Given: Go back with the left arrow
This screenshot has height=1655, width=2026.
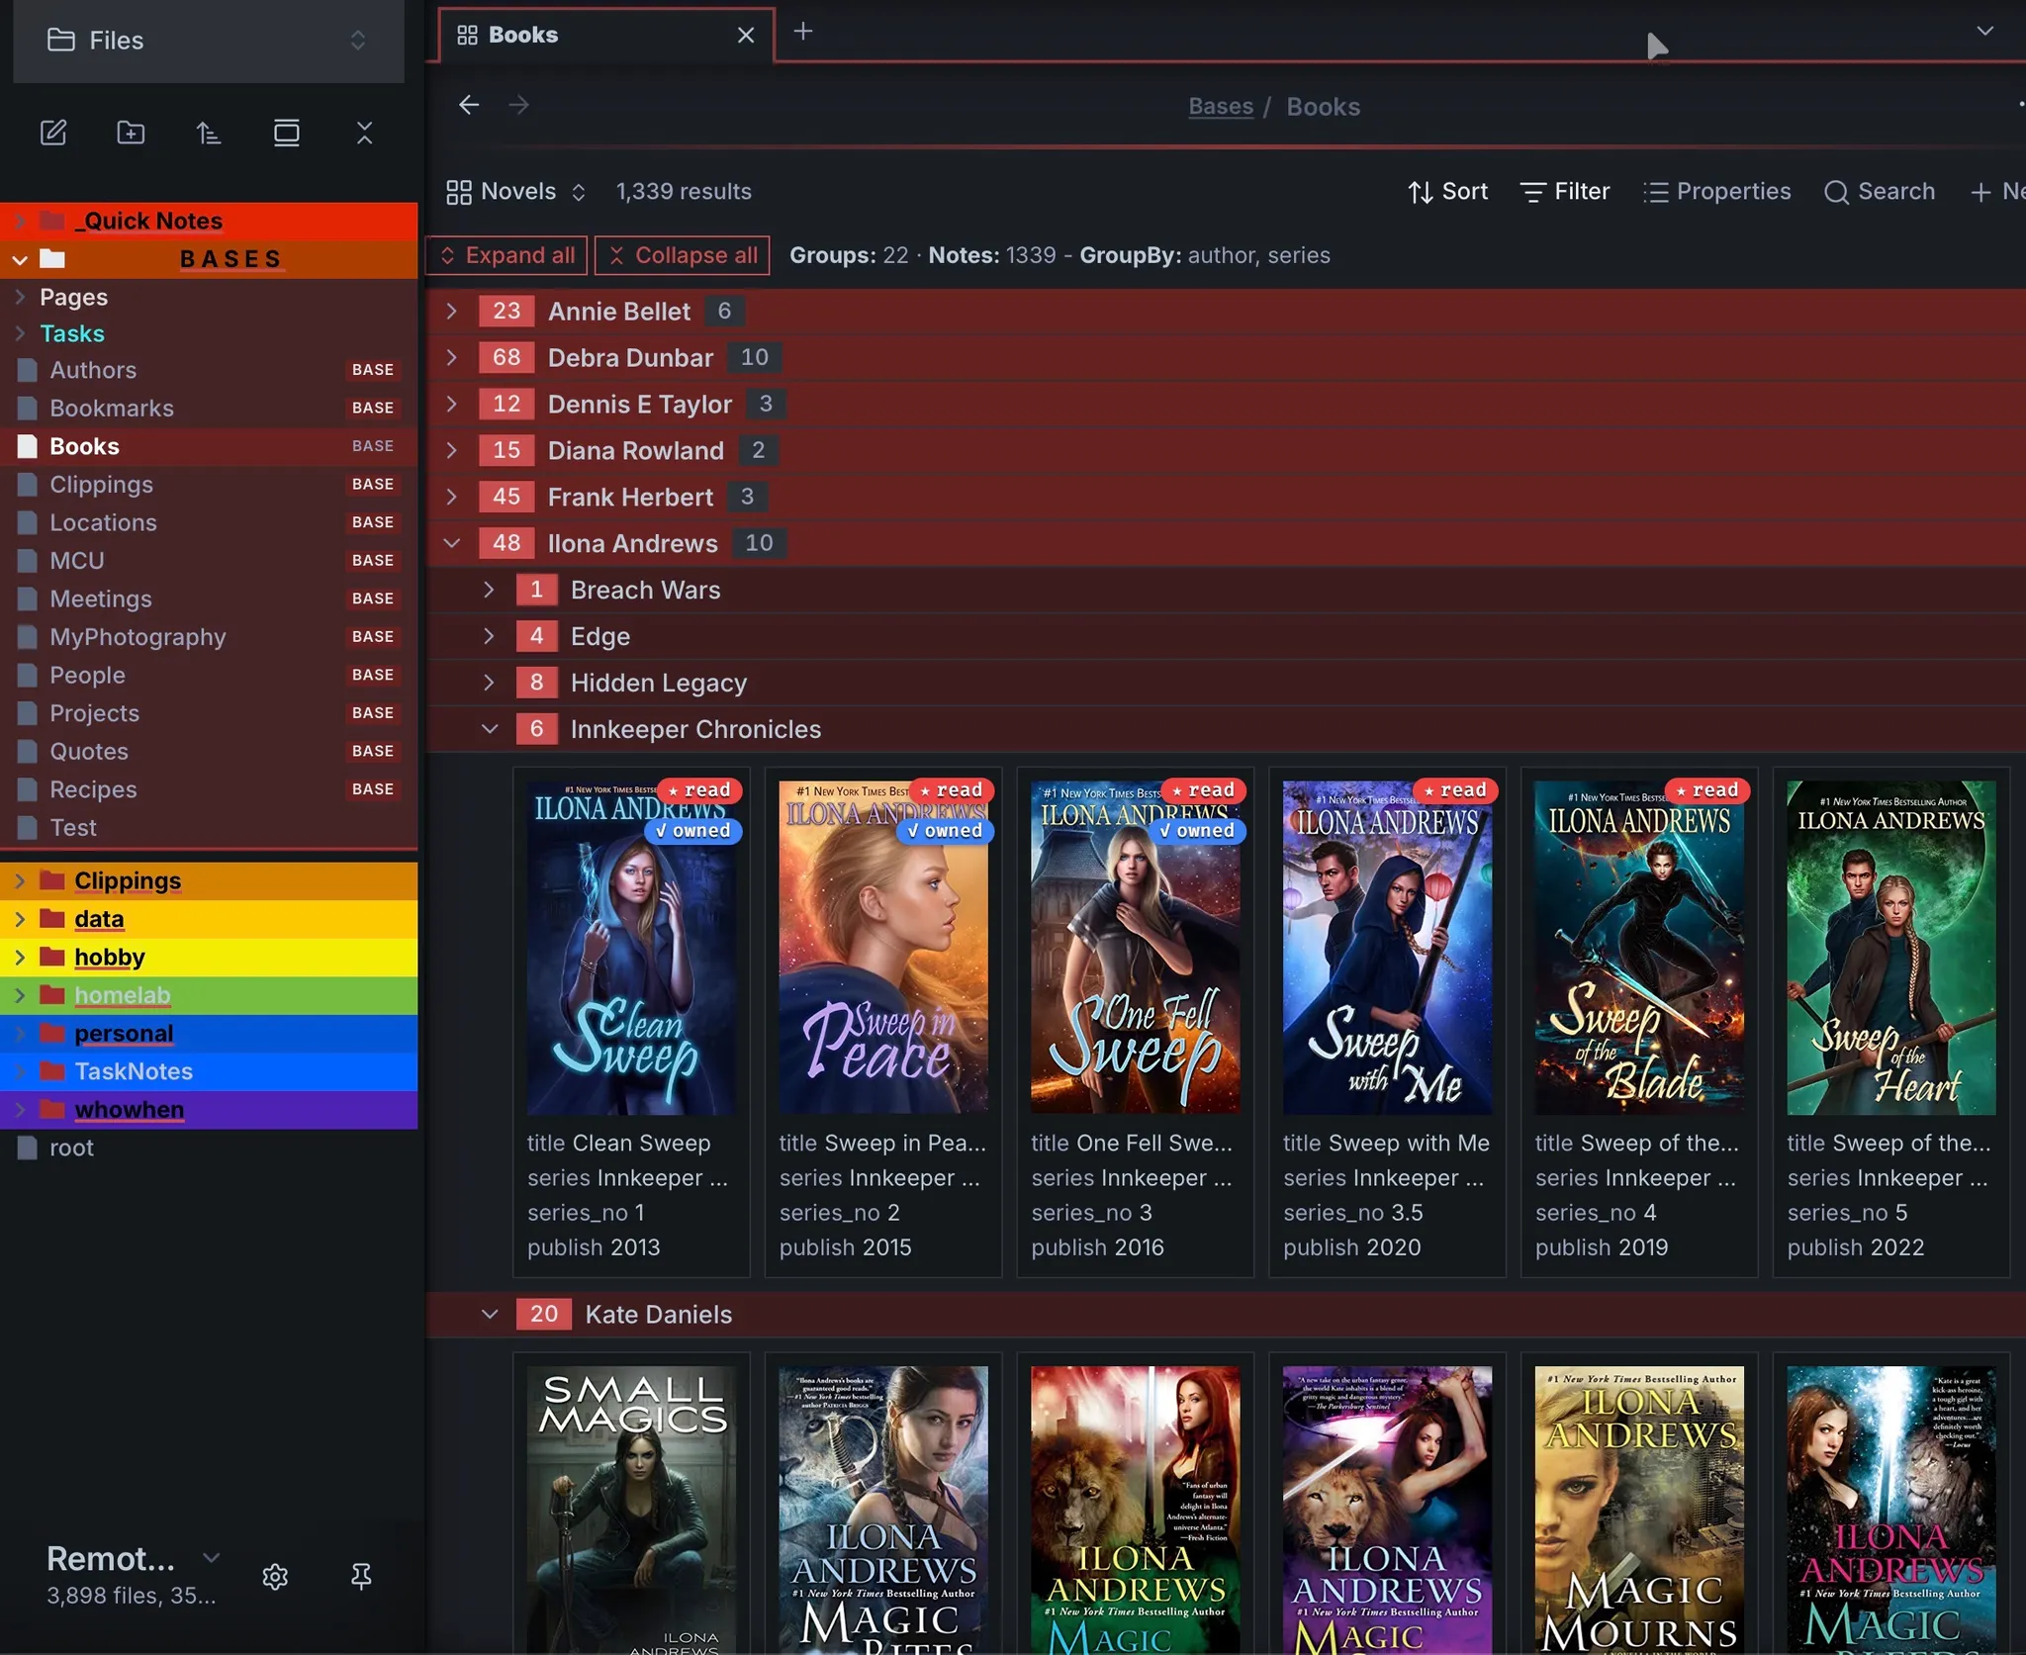Looking at the screenshot, I should pos(469,105).
